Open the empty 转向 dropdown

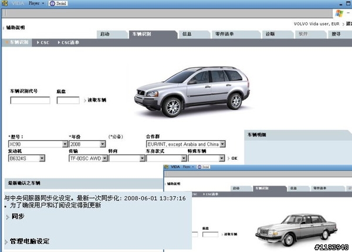[127, 158]
